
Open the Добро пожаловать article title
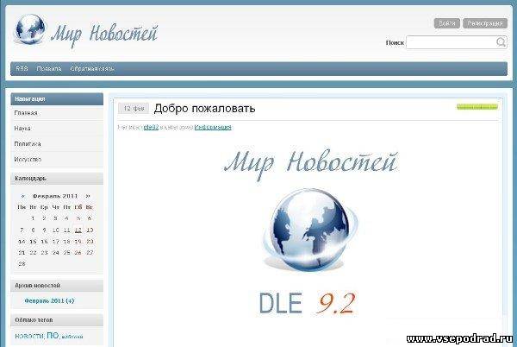(204, 108)
